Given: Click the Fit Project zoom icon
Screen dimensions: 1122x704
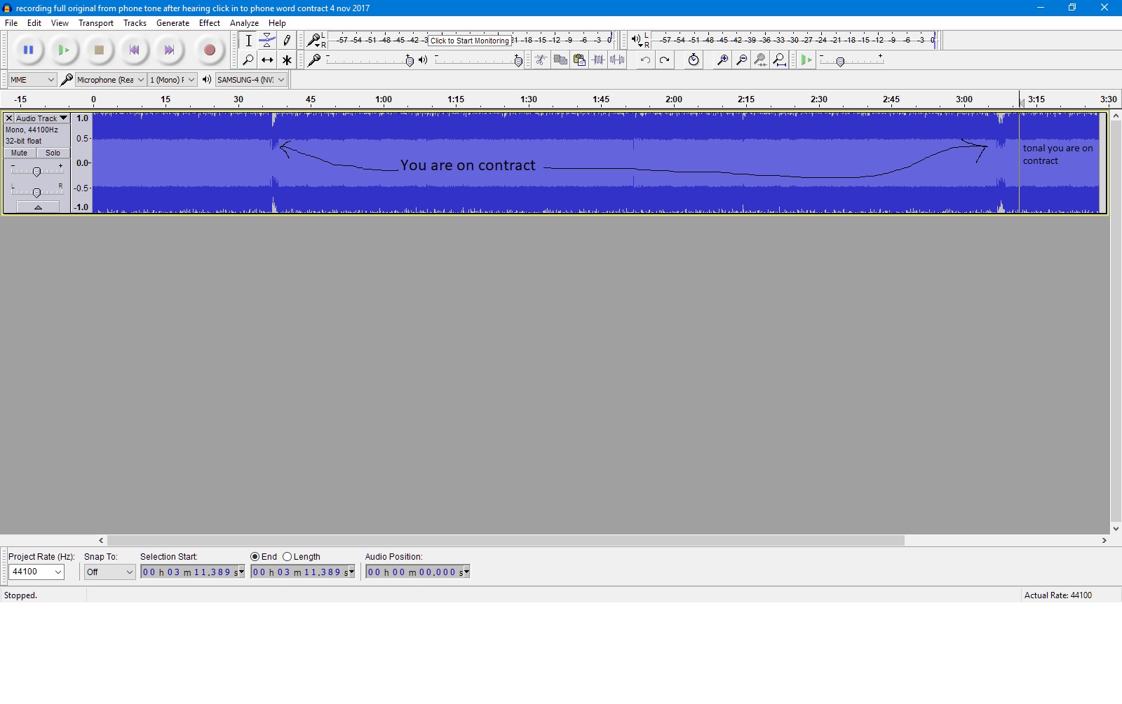Looking at the screenshot, I should pyautogui.click(x=779, y=60).
